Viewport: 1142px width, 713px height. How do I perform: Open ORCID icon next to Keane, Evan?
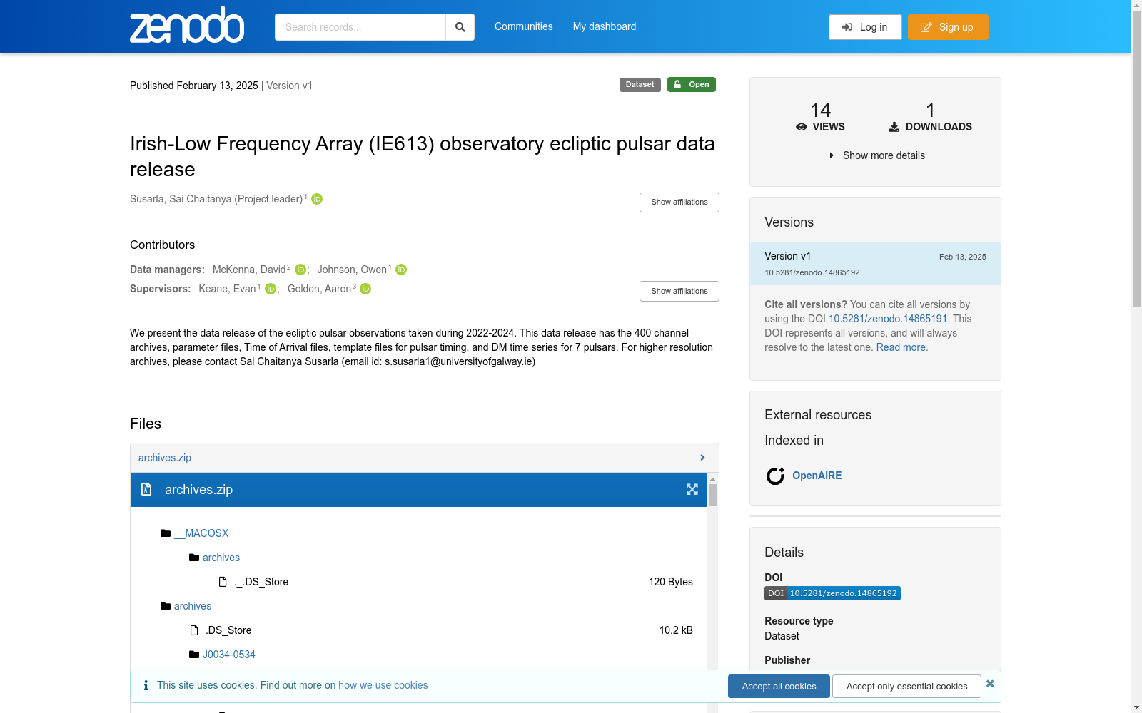[x=271, y=289]
